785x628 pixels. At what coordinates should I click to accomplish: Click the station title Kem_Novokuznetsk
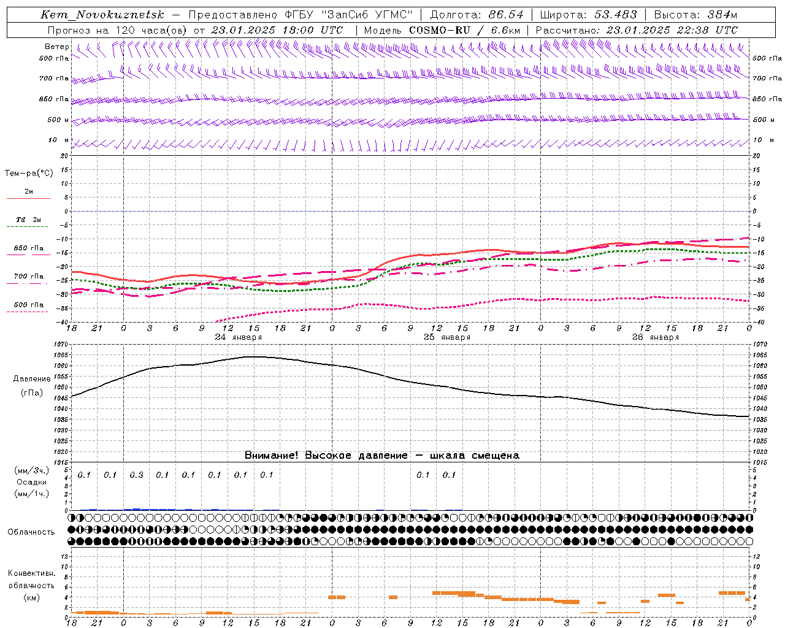click(x=102, y=15)
